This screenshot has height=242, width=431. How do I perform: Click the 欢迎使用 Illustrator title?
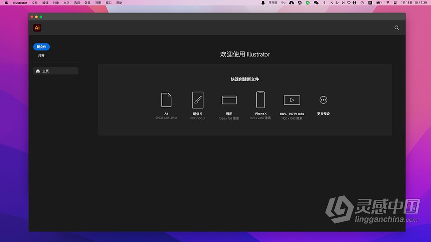click(x=245, y=54)
